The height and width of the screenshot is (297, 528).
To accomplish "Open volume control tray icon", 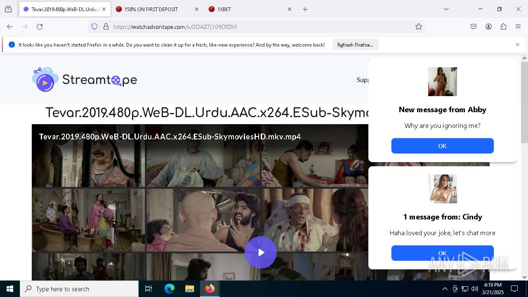I will [475, 289].
